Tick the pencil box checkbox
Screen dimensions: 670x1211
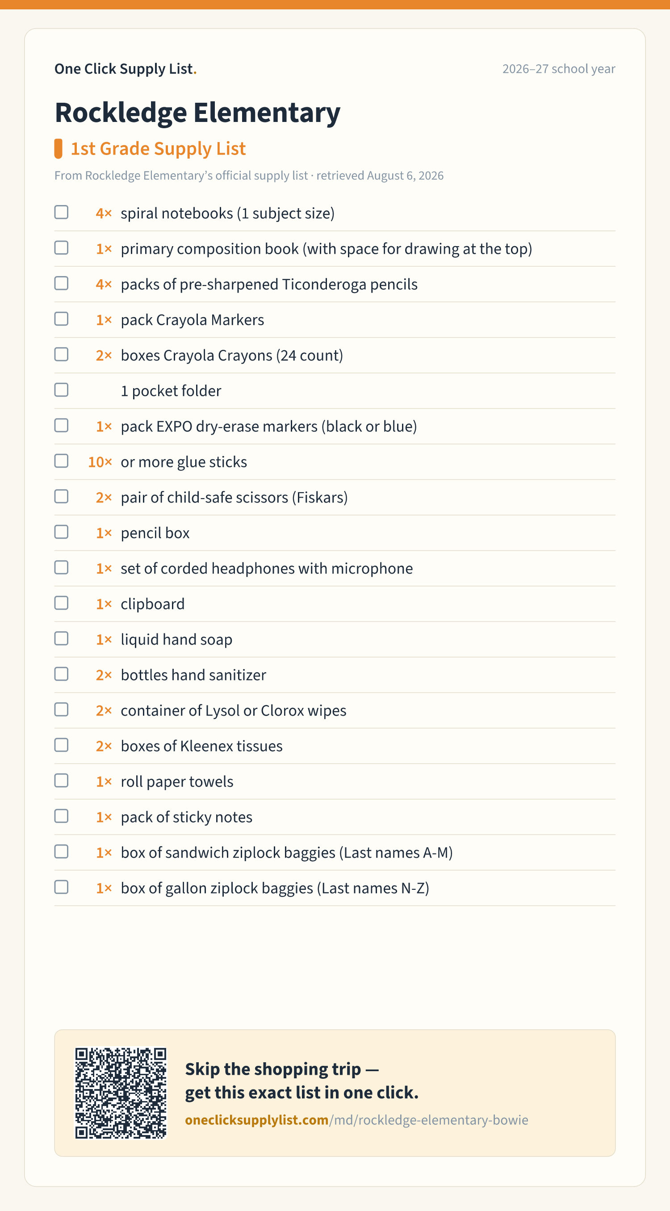[61, 532]
